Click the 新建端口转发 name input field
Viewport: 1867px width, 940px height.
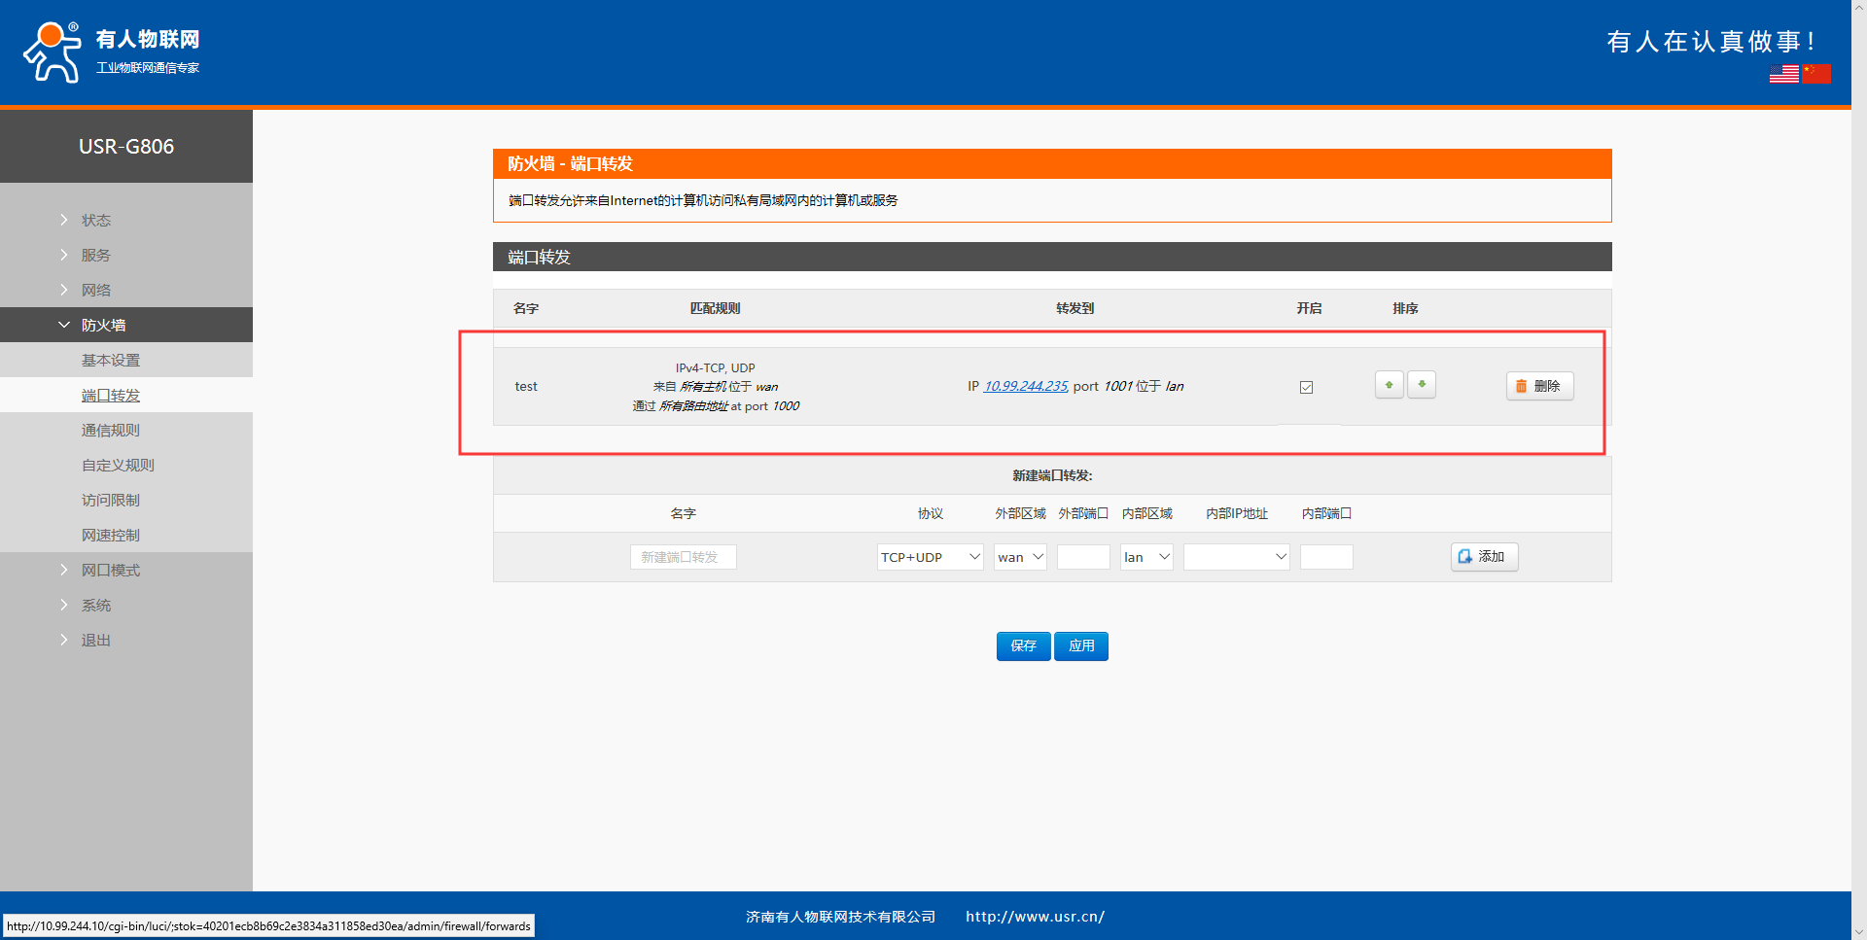pyautogui.click(x=683, y=557)
